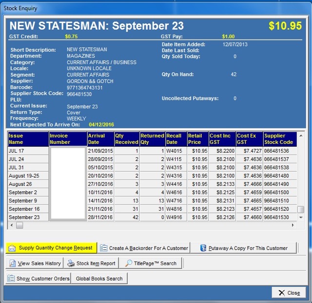312x303 pixels.
Task: Click the Show Customer Orders icon
Action: (11, 279)
